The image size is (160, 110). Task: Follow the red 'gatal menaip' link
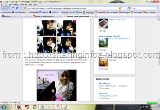(75, 62)
